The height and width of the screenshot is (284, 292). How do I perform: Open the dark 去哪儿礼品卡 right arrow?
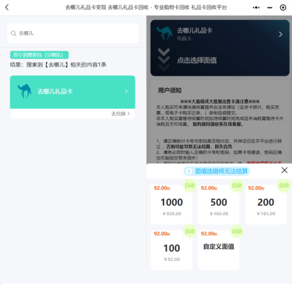(x=280, y=34)
